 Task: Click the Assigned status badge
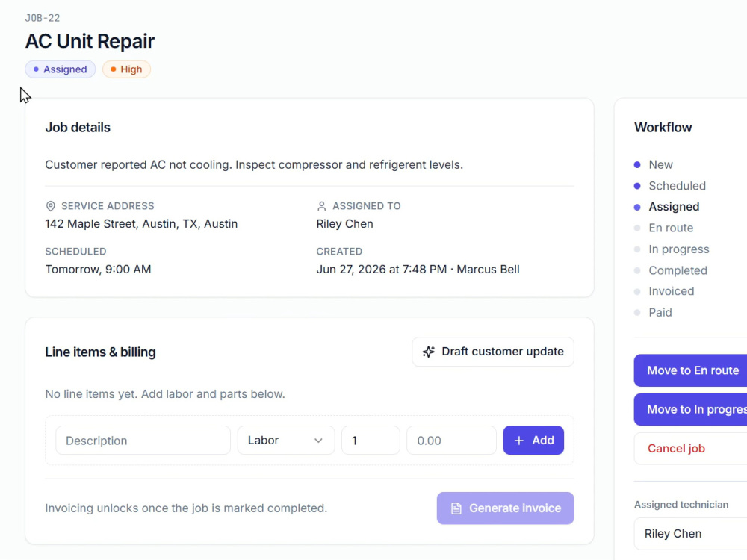point(61,69)
